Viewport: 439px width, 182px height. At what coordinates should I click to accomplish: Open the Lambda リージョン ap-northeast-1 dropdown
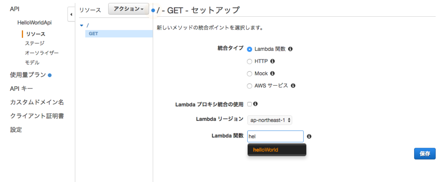coord(270,120)
